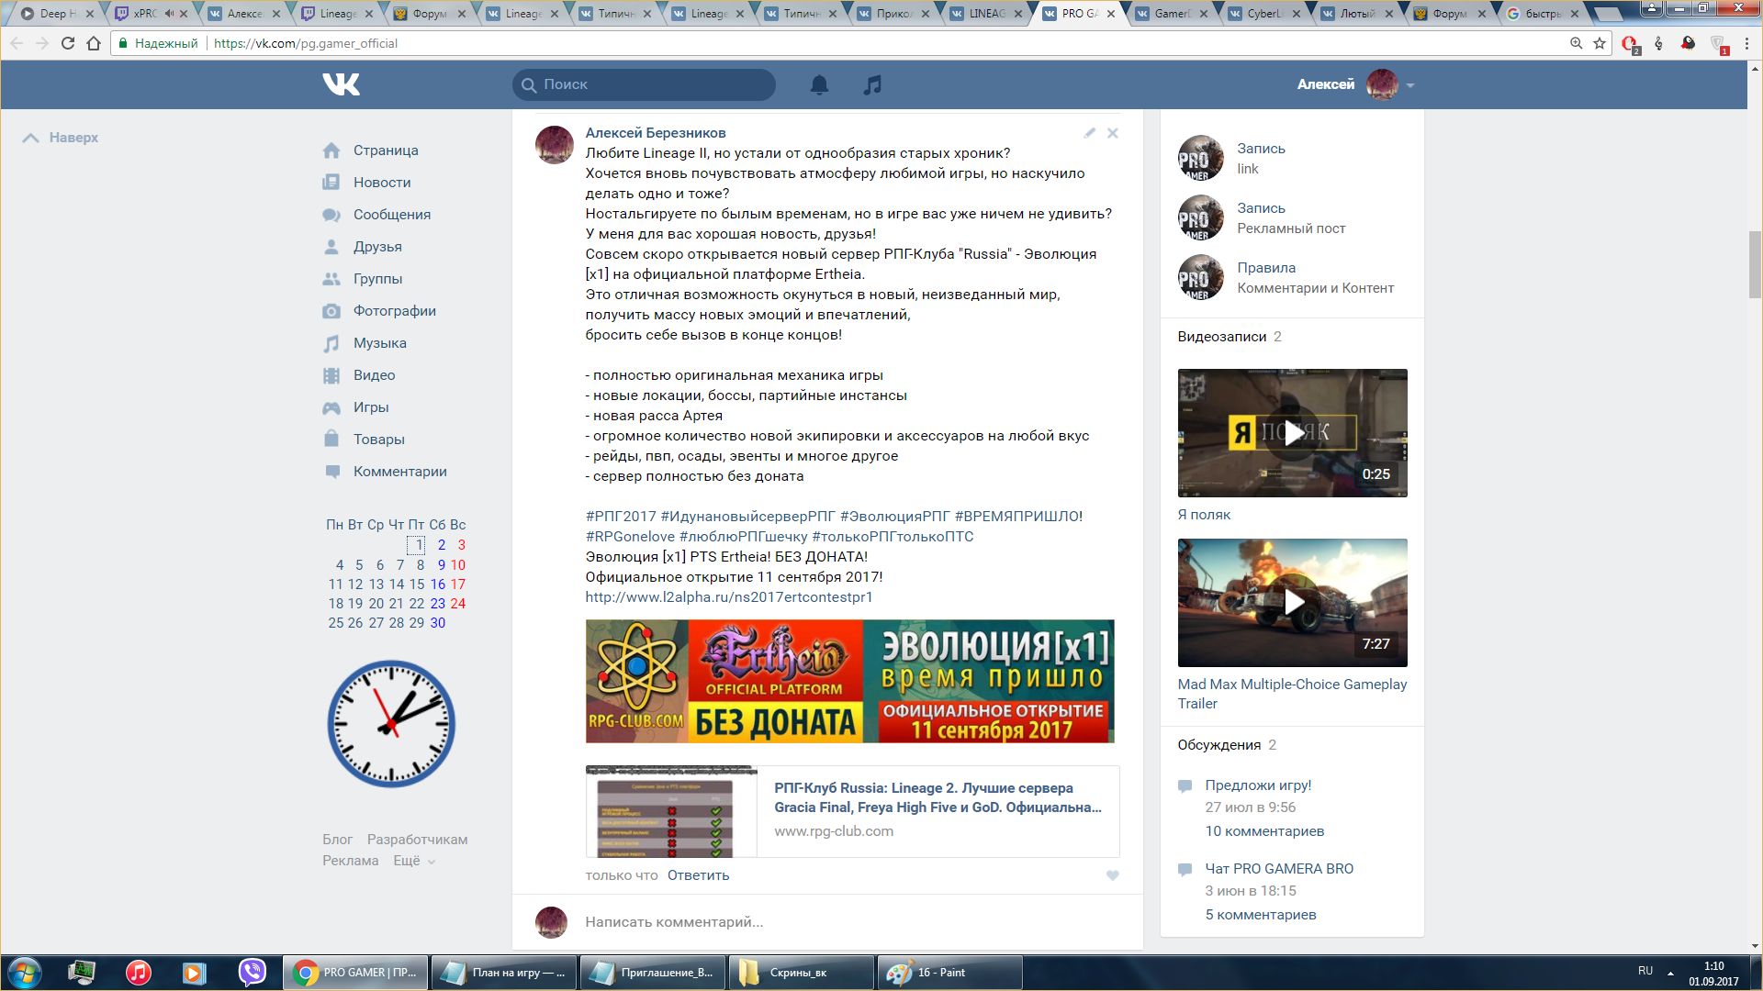Play the Я поляк video
The image size is (1763, 991).
(1293, 433)
